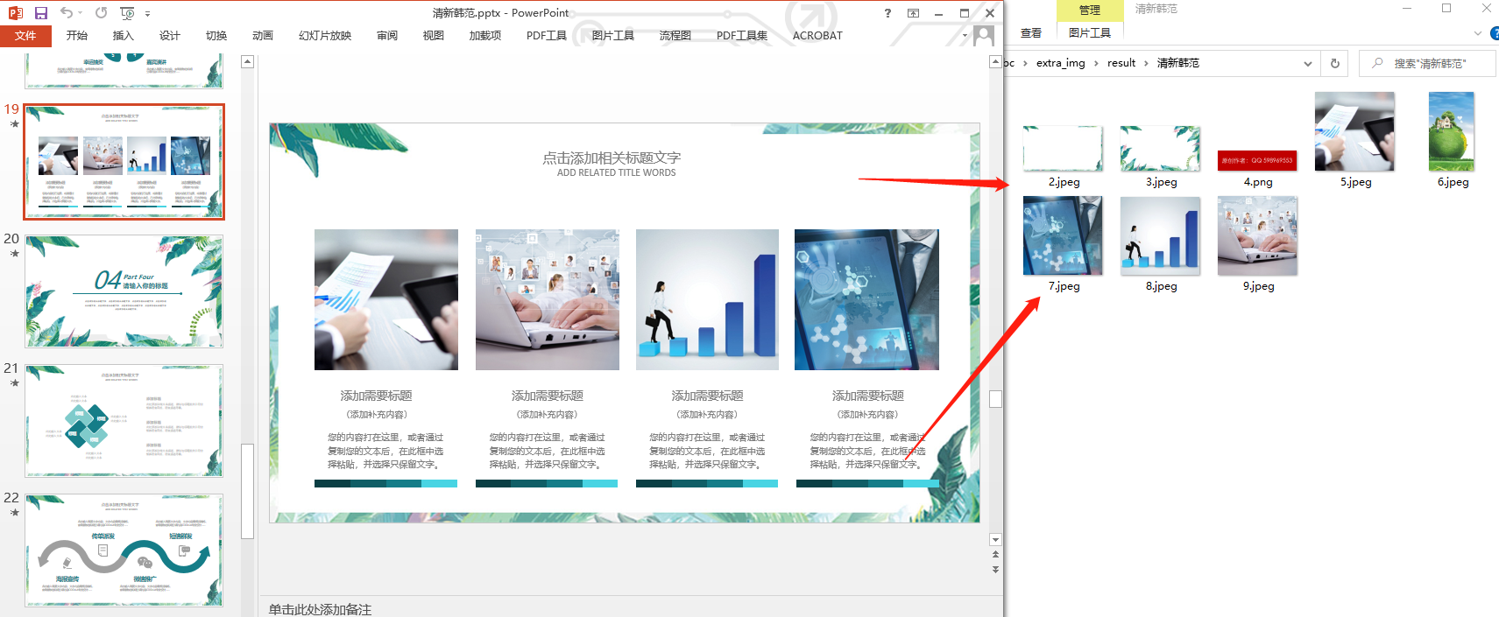Open Explorer's 图片工具 tab
The image size is (1499, 617).
(x=1090, y=33)
